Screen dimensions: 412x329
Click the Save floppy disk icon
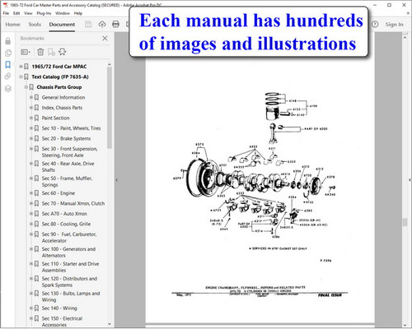(88, 25)
